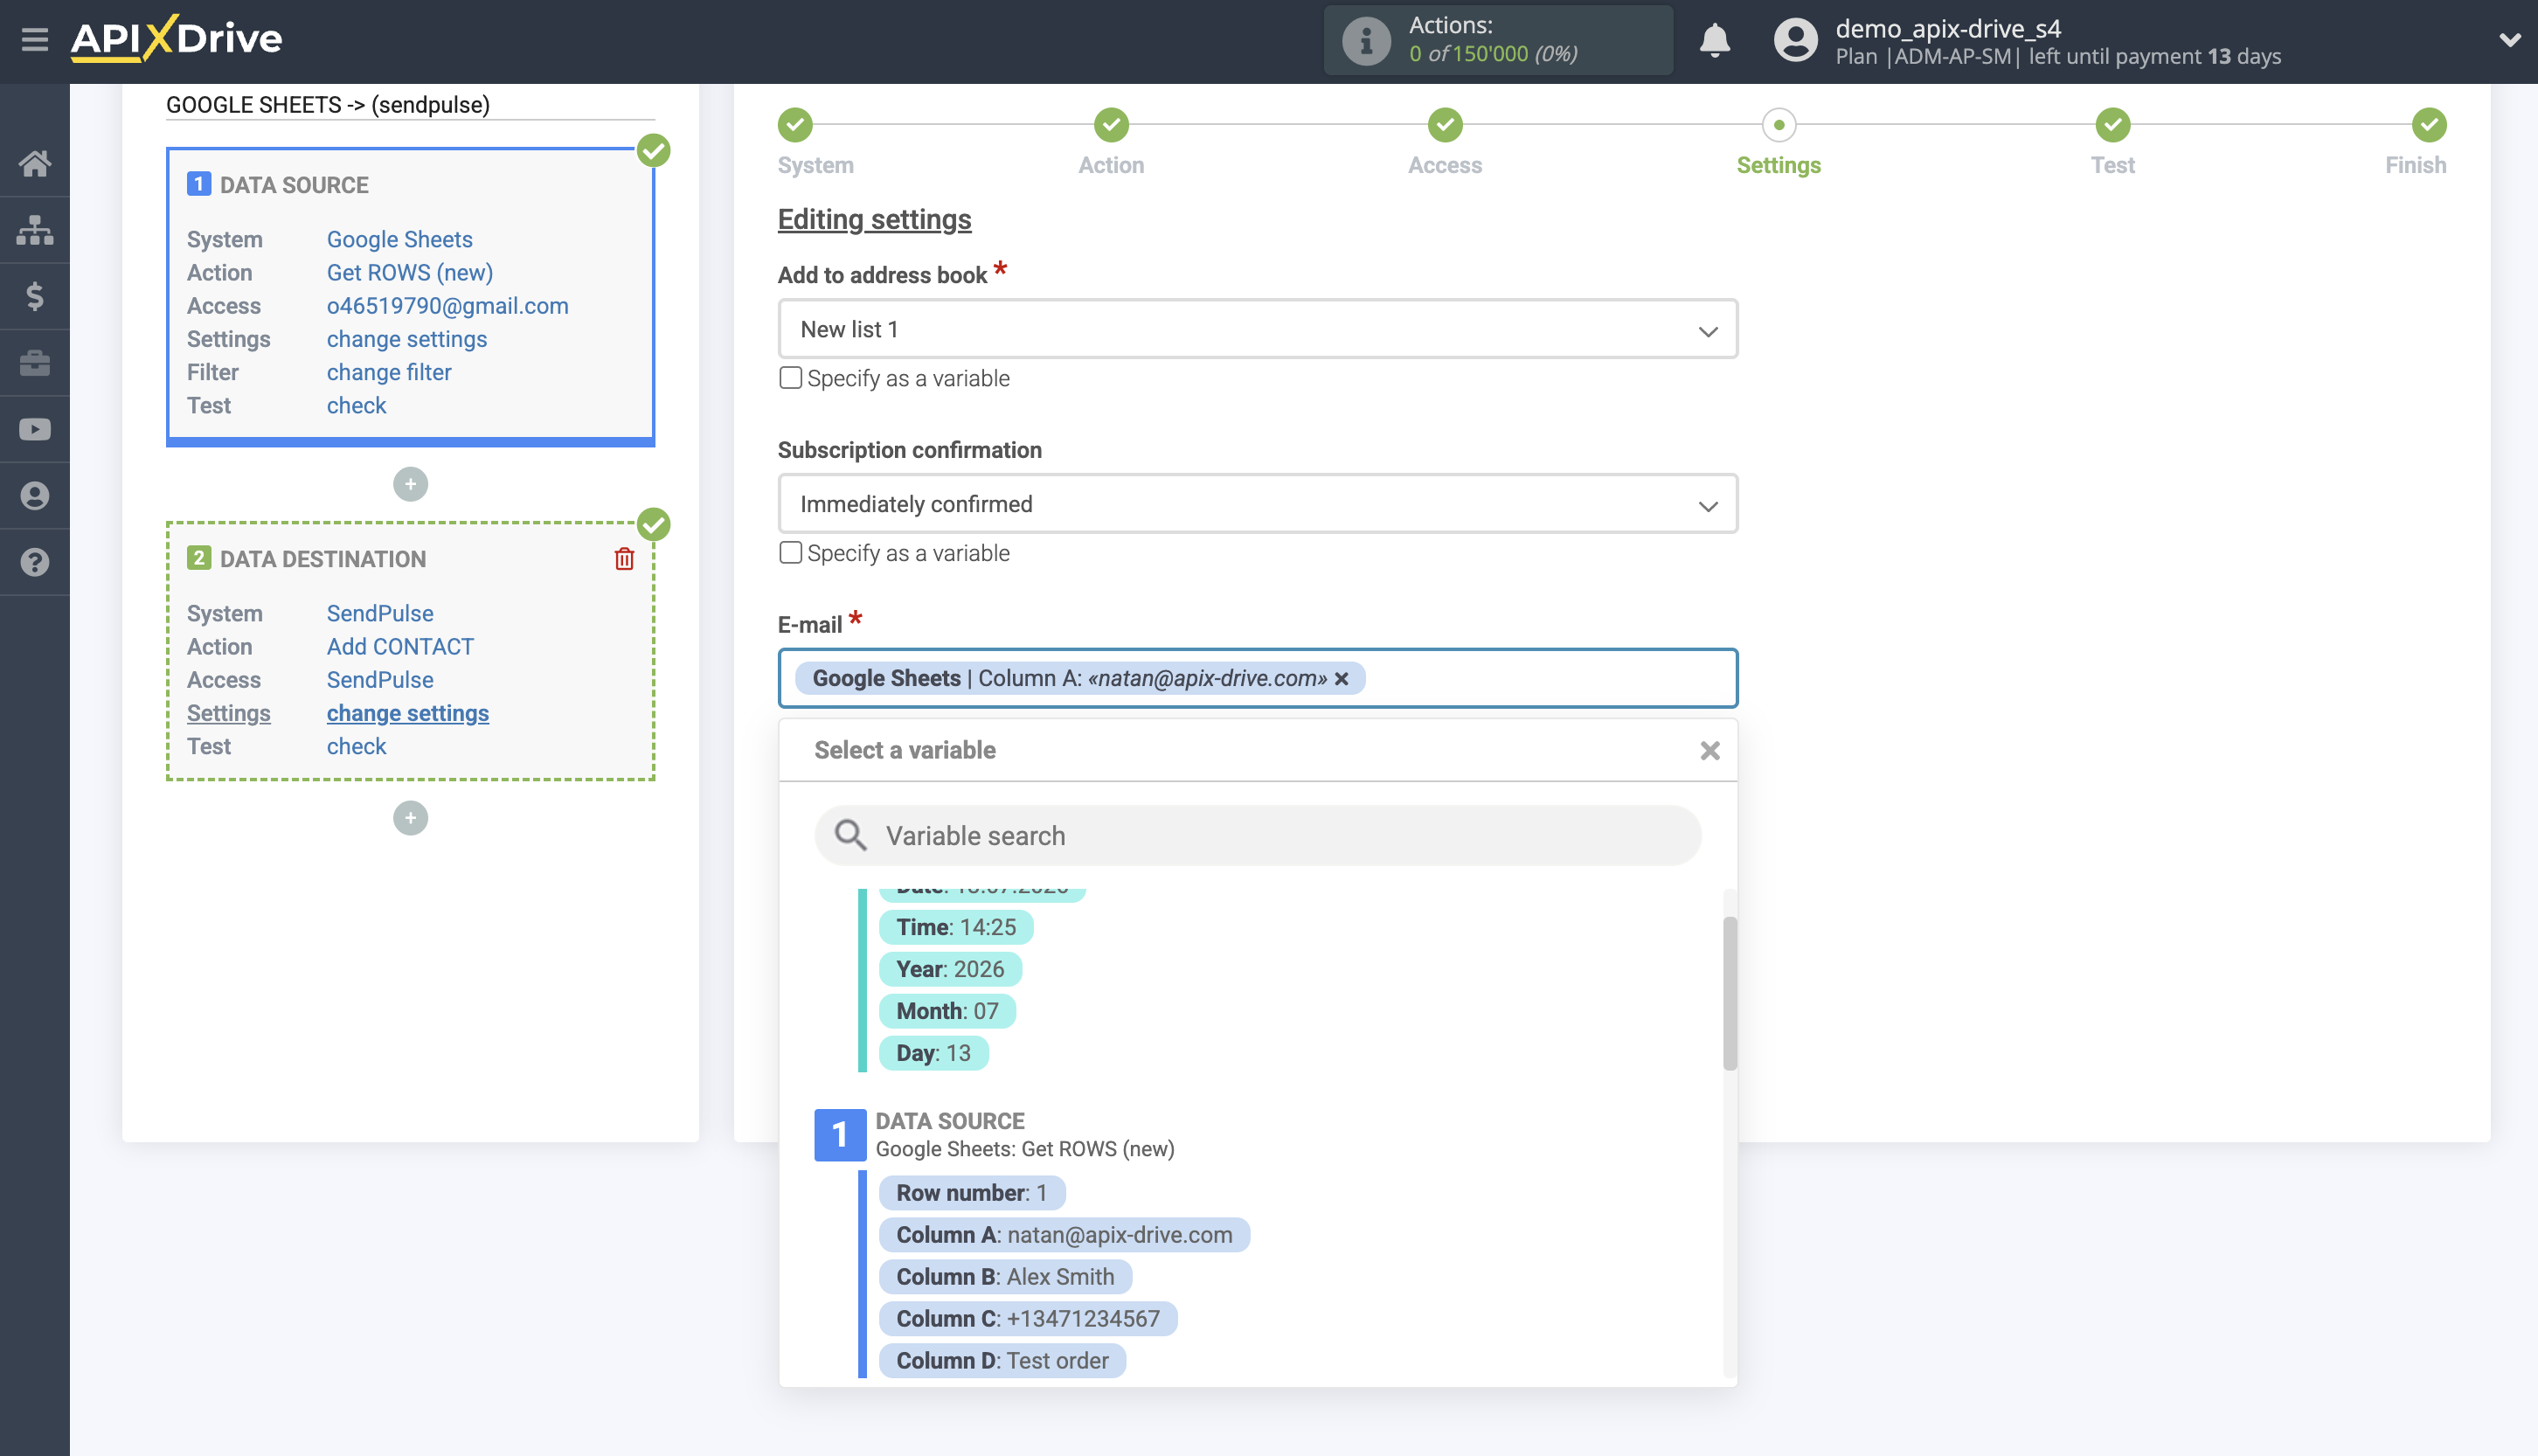Image resolution: width=2538 pixels, height=1456 pixels.
Task: Go to the Settings step
Action: 1778,125
